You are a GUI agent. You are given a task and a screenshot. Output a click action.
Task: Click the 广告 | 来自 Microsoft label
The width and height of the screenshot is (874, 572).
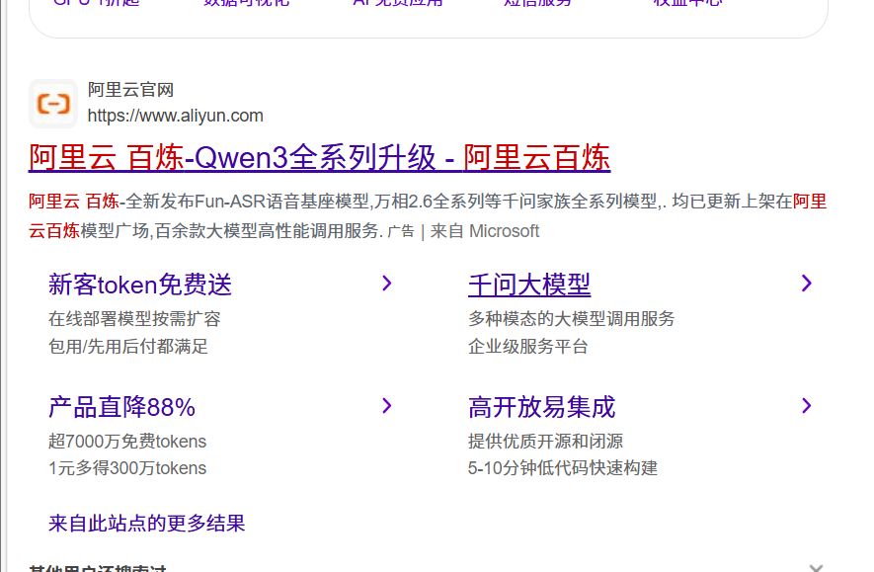click(x=463, y=231)
